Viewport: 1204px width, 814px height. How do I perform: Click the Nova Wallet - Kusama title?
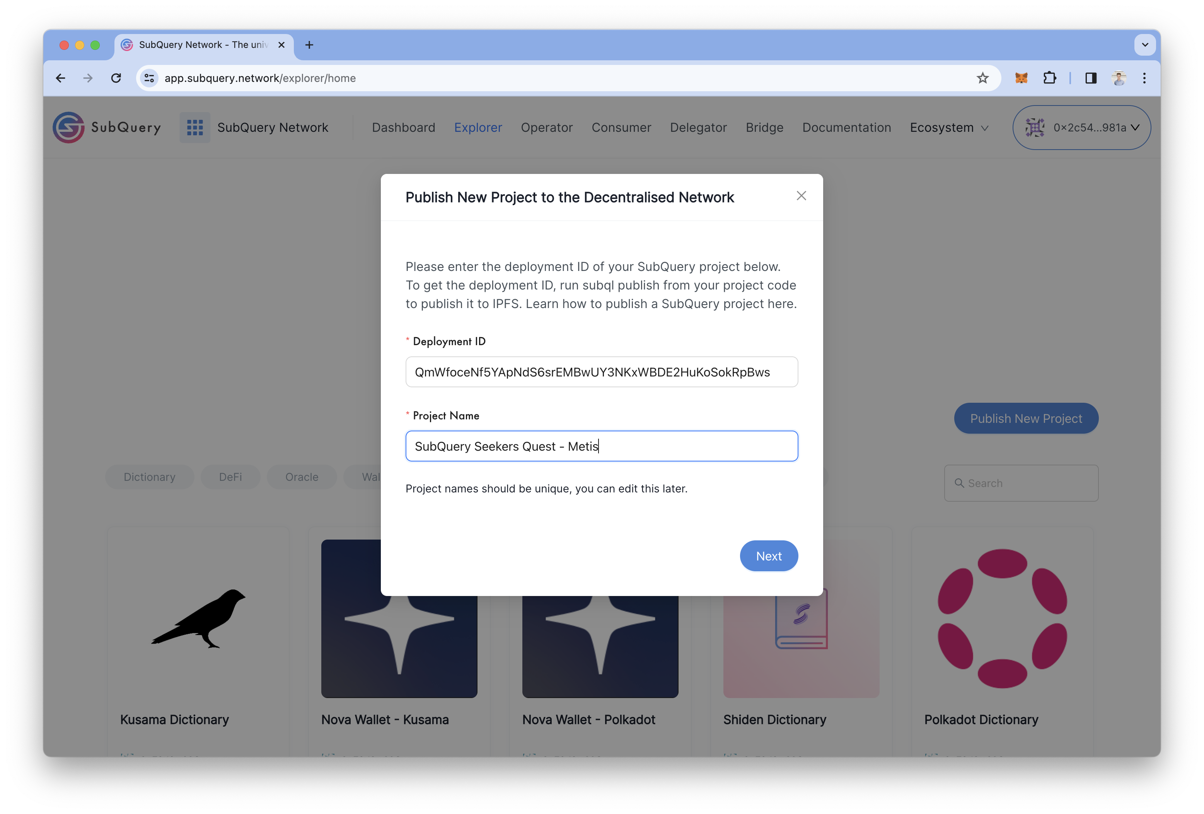click(x=385, y=719)
